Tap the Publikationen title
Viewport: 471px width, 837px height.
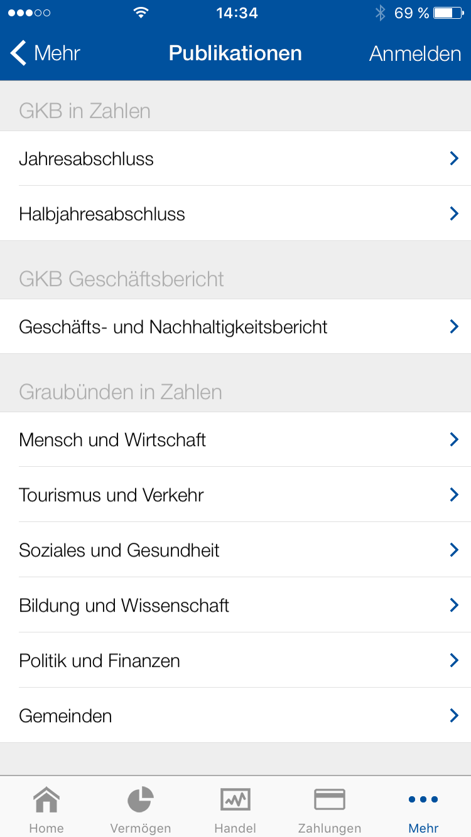pyautogui.click(x=235, y=53)
